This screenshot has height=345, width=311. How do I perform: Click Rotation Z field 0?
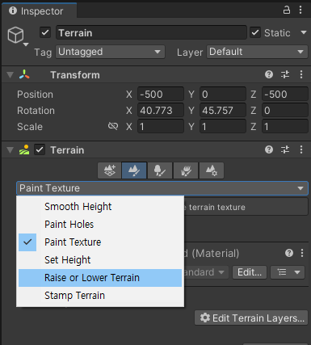click(x=285, y=111)
